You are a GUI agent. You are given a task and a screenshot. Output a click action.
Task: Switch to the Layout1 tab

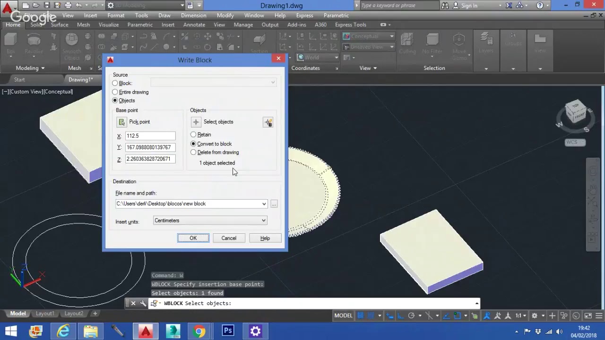(x=45, y=314)
